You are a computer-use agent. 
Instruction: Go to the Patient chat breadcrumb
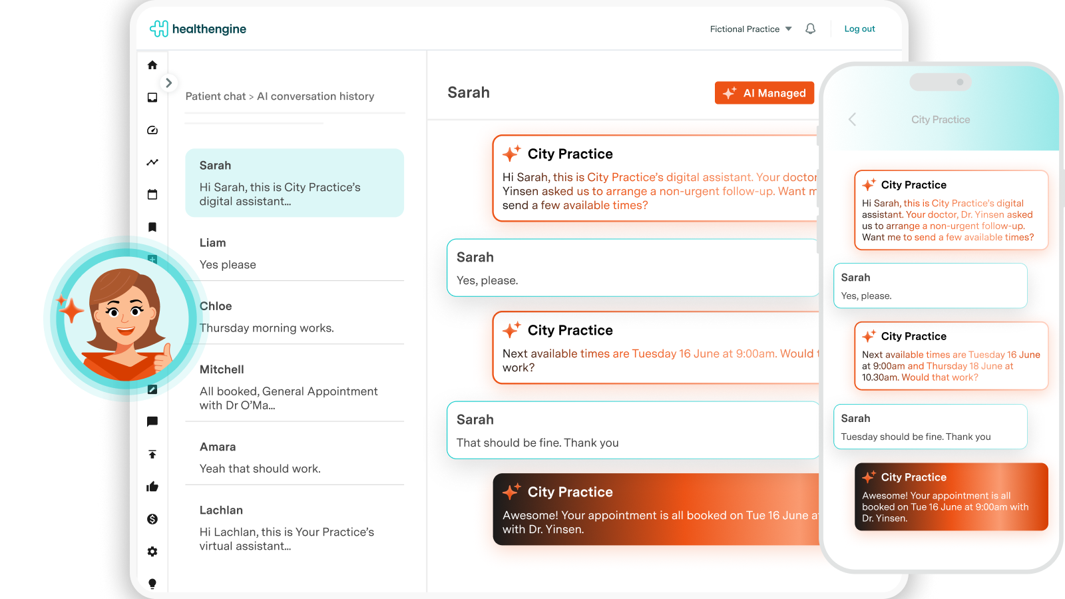point(216,97)
